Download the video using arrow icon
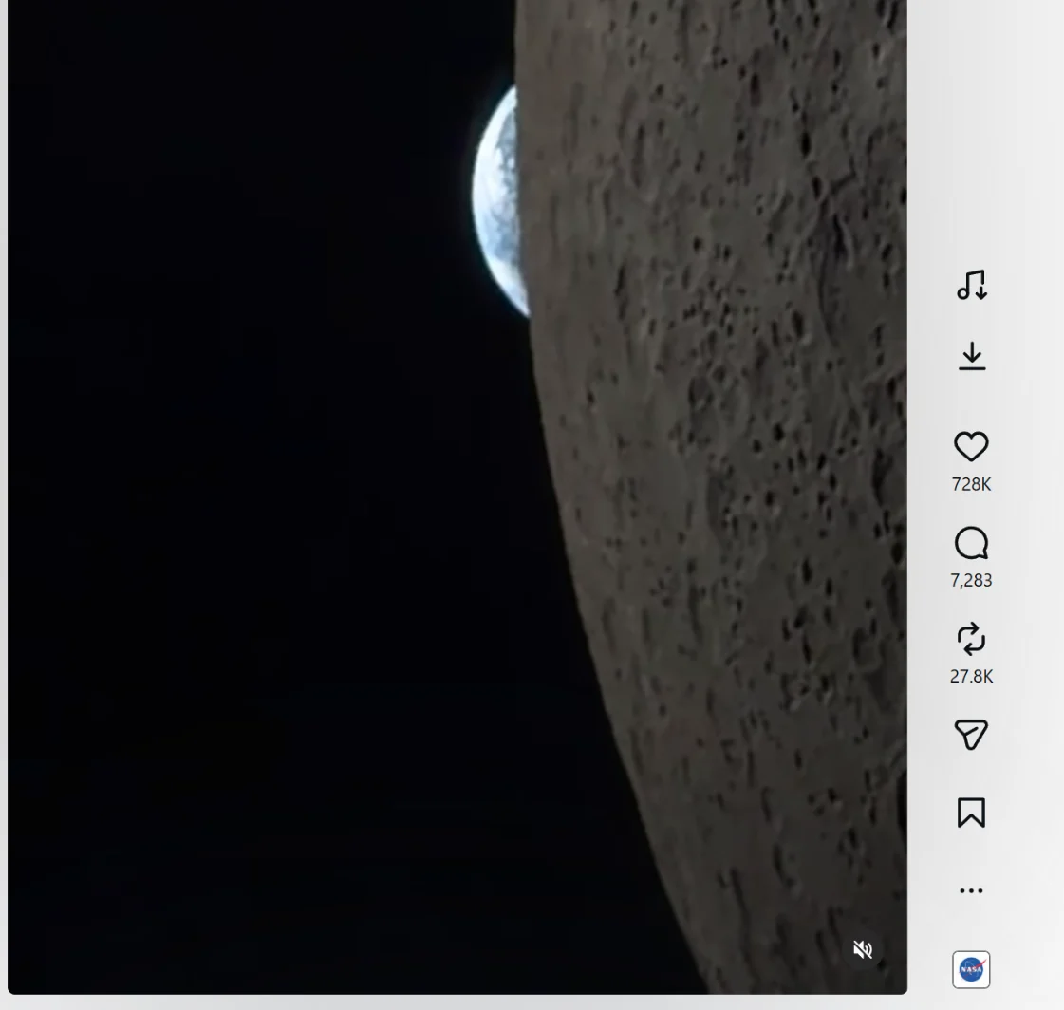The image size is (1064, 1010). click(972, 356)
